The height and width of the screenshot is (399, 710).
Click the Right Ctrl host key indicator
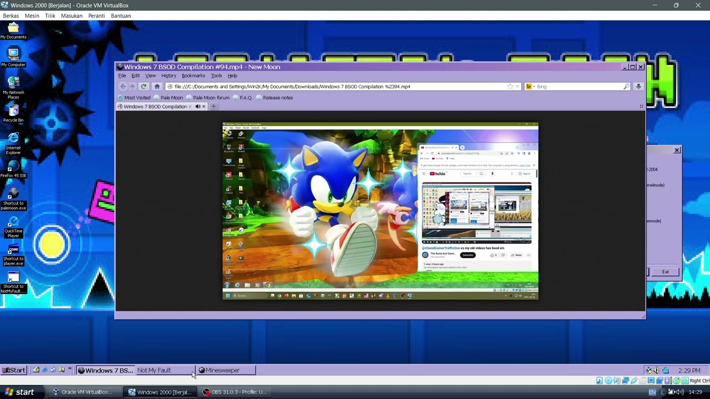coord(699,381)
